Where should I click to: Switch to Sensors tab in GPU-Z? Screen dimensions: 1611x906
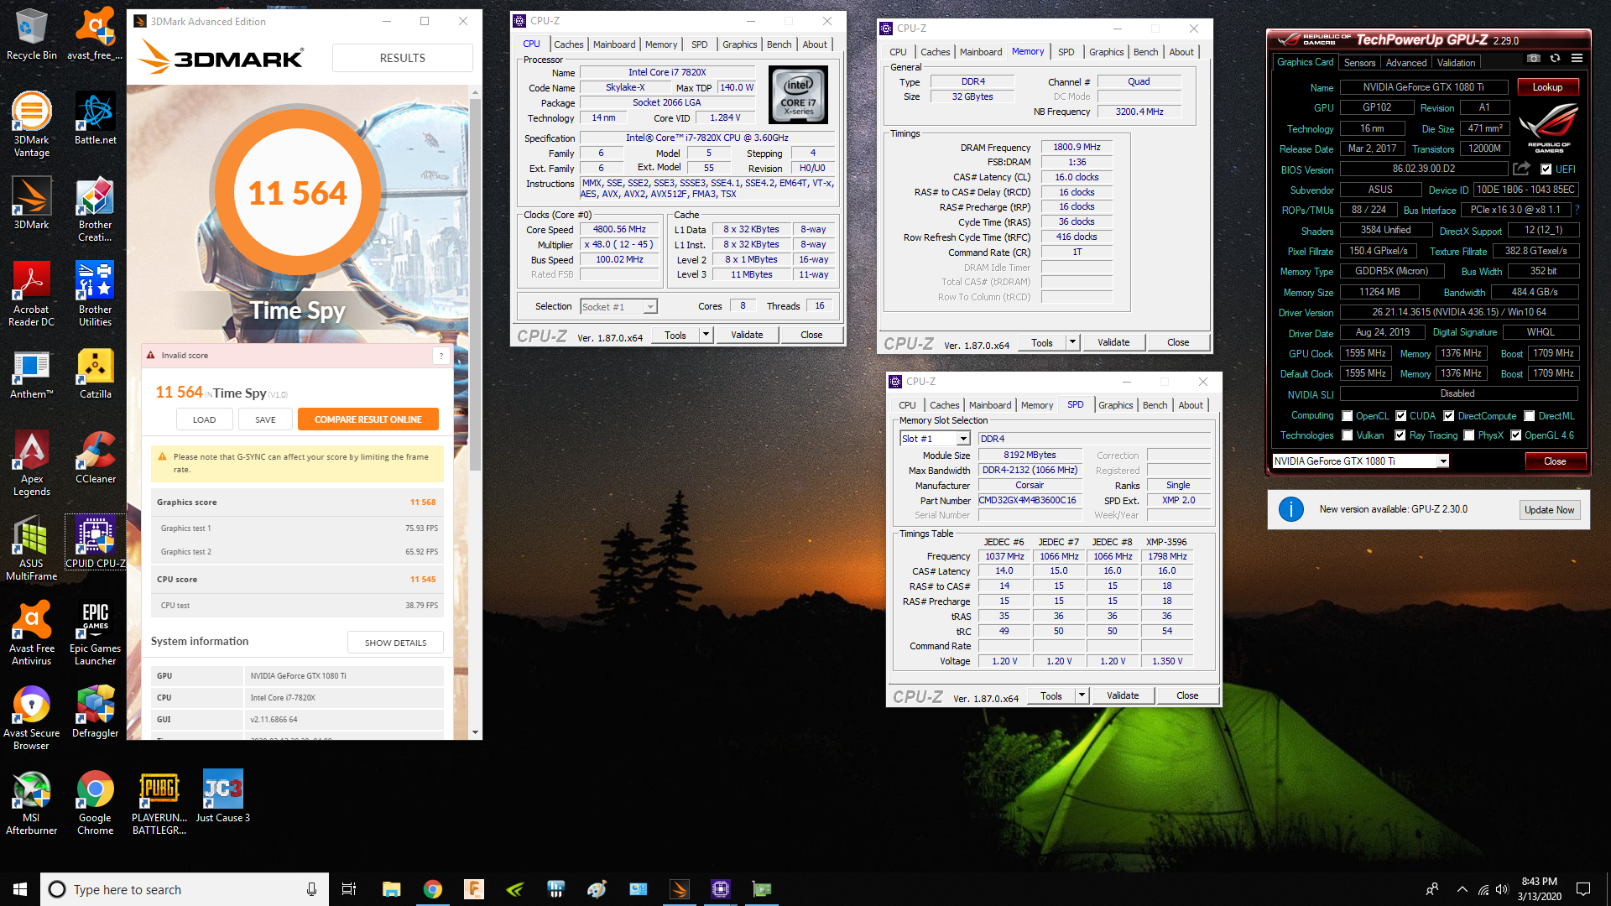(1359, 63)
